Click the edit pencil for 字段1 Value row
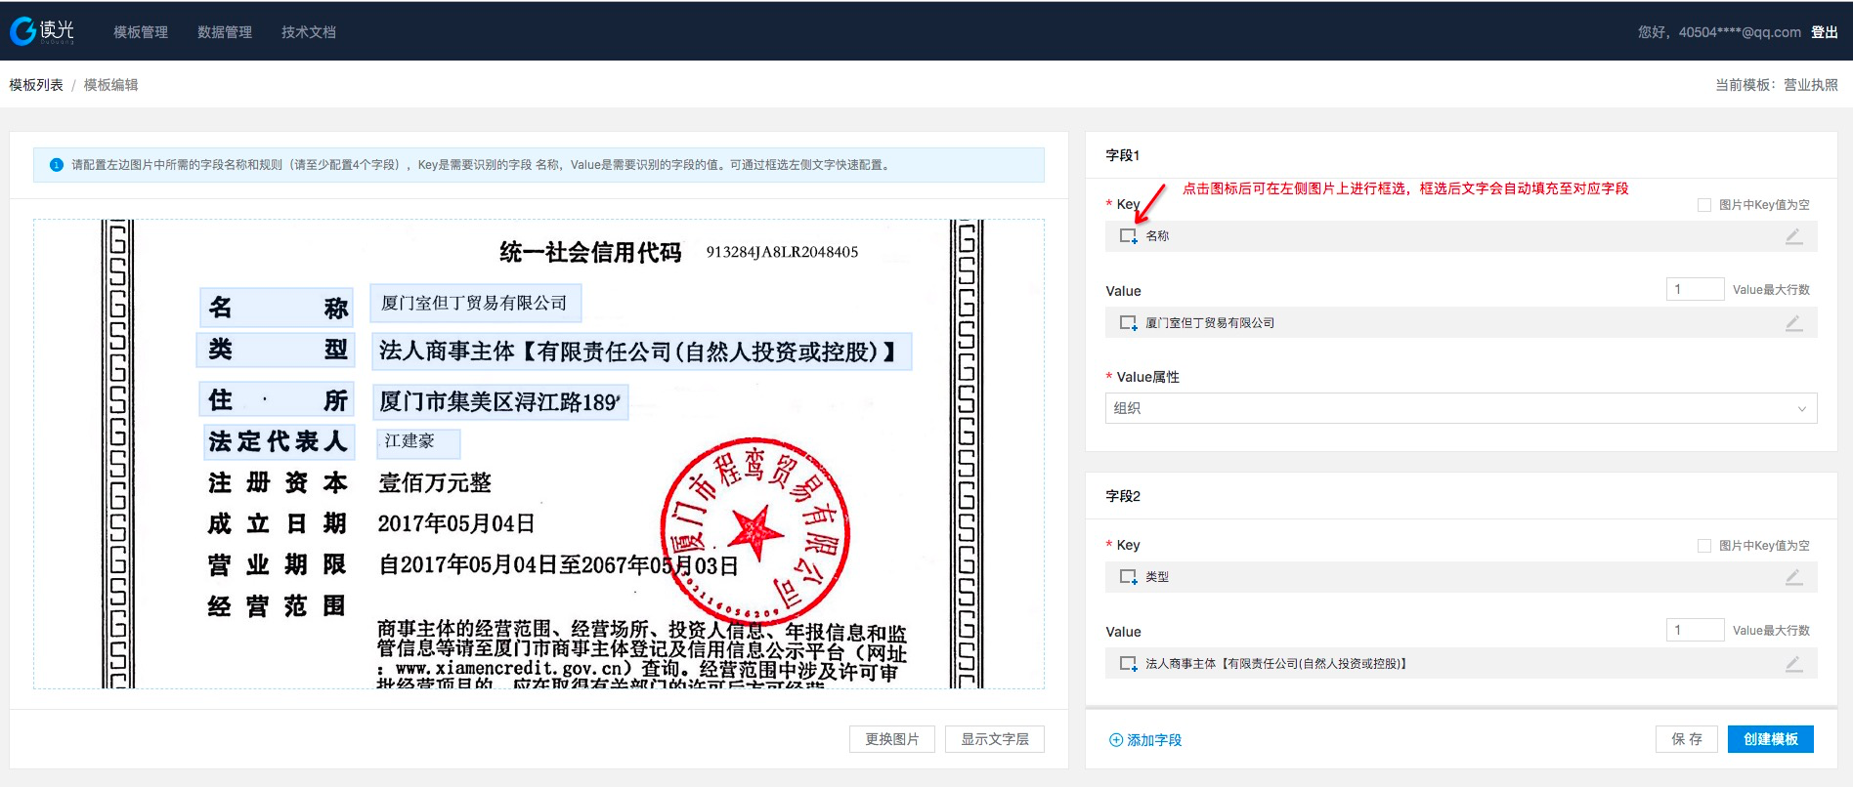 click(x=1793, y=323)
